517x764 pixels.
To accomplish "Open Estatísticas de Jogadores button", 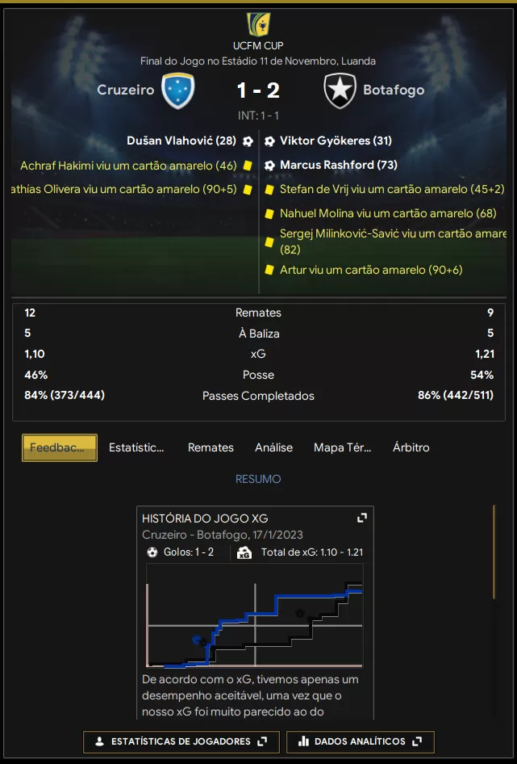I will [181, 741].
